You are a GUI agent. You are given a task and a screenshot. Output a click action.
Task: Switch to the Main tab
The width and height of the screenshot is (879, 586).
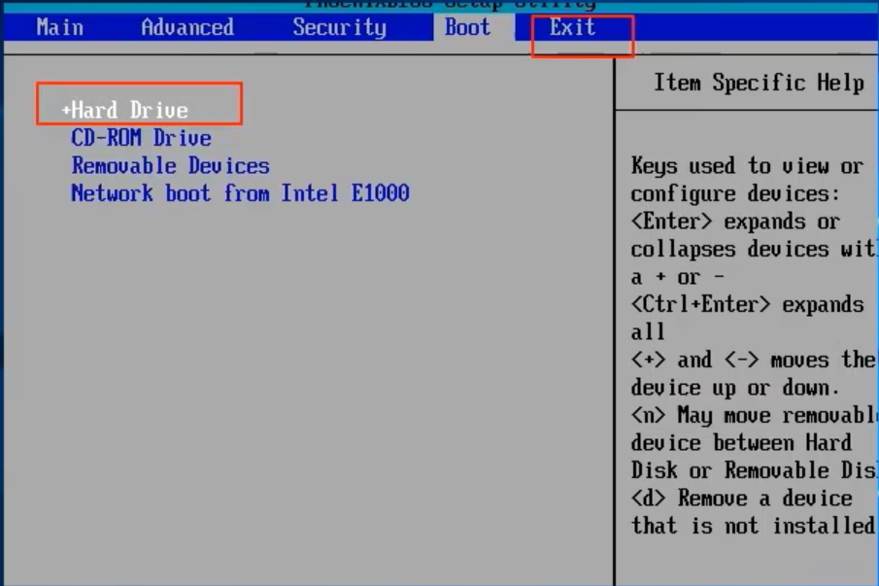[59, 27]
